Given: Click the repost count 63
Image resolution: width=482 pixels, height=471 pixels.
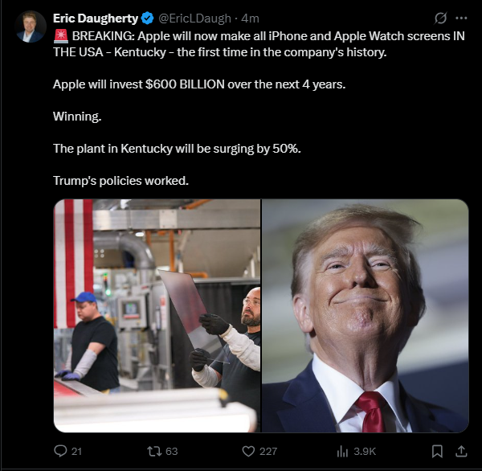Looking at the screenshot, I should [172, 452].
